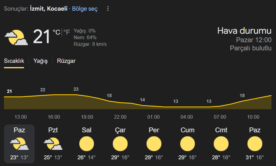Switch to the Rüzgar tab
276x166 pixels.
[66, 61]
